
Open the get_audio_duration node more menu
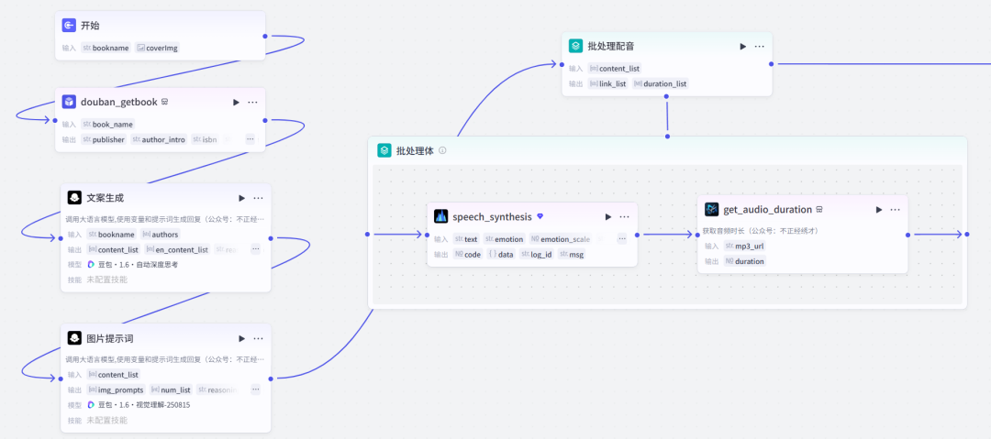(896, 210)
